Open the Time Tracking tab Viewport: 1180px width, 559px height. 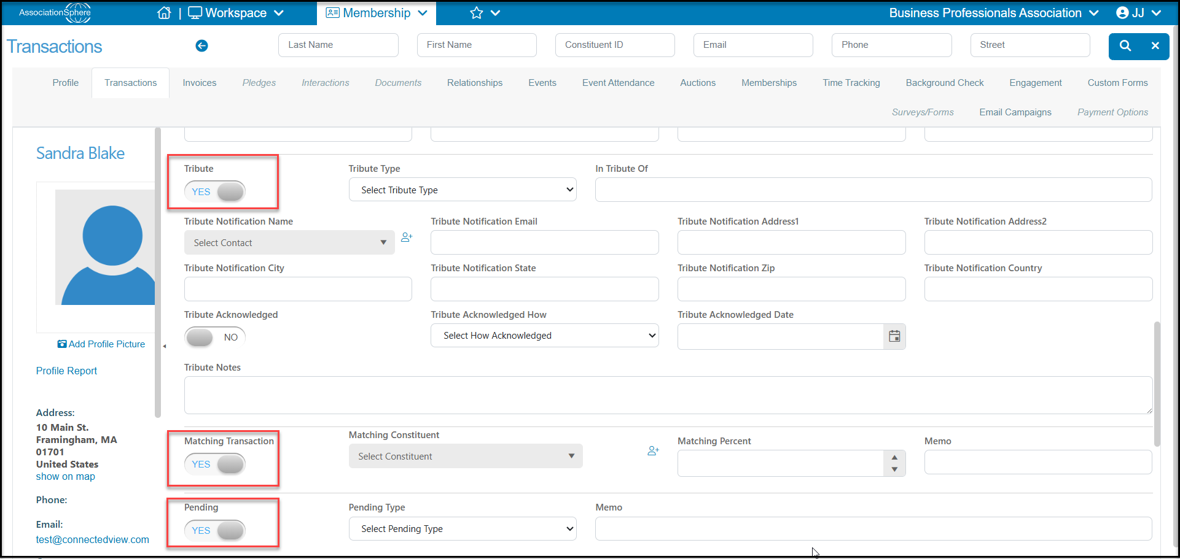pos(851,83)
